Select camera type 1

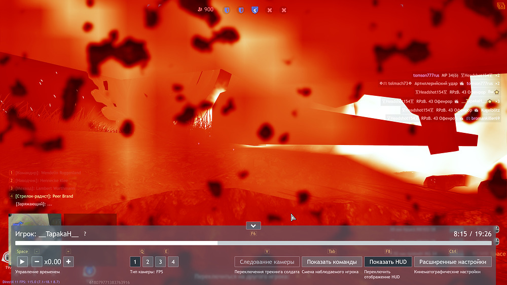pyautogui.click(x=135, y=262)
